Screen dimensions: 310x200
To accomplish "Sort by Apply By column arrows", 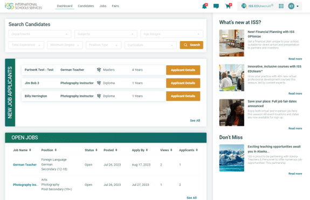I will click(x=147, y=150).
